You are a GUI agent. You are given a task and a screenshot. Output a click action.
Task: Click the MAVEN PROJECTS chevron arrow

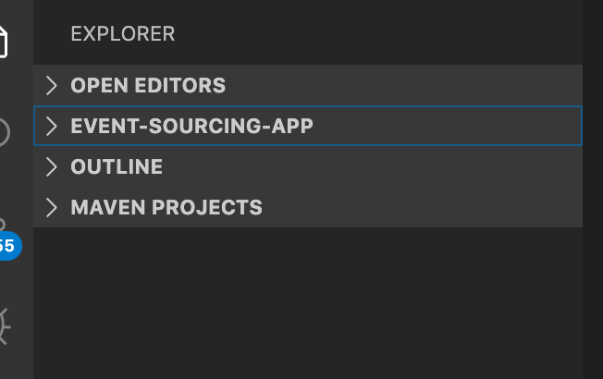pos(52,207)
